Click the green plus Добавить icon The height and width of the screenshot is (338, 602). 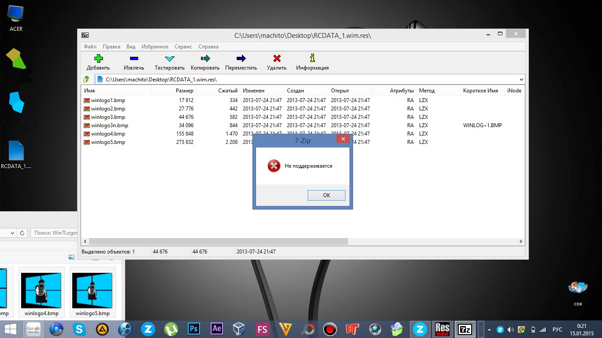pos(98,58)
